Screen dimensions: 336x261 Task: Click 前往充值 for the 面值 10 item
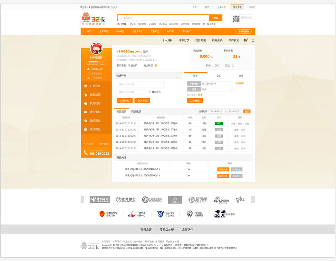(x=223, y=169)
